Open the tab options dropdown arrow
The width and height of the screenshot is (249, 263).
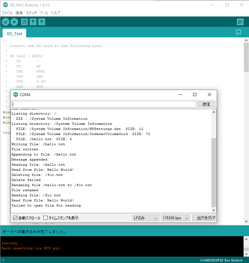click(238, 32)
